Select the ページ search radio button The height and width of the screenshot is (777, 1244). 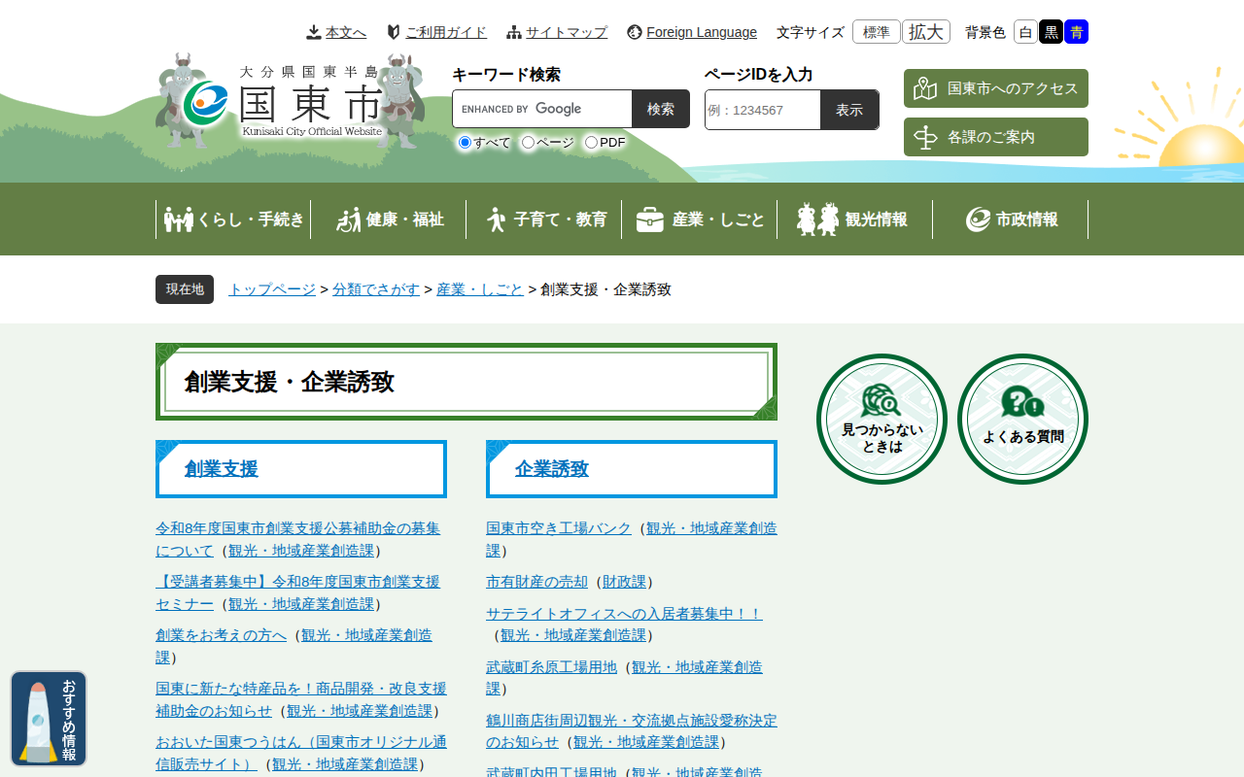528,143
